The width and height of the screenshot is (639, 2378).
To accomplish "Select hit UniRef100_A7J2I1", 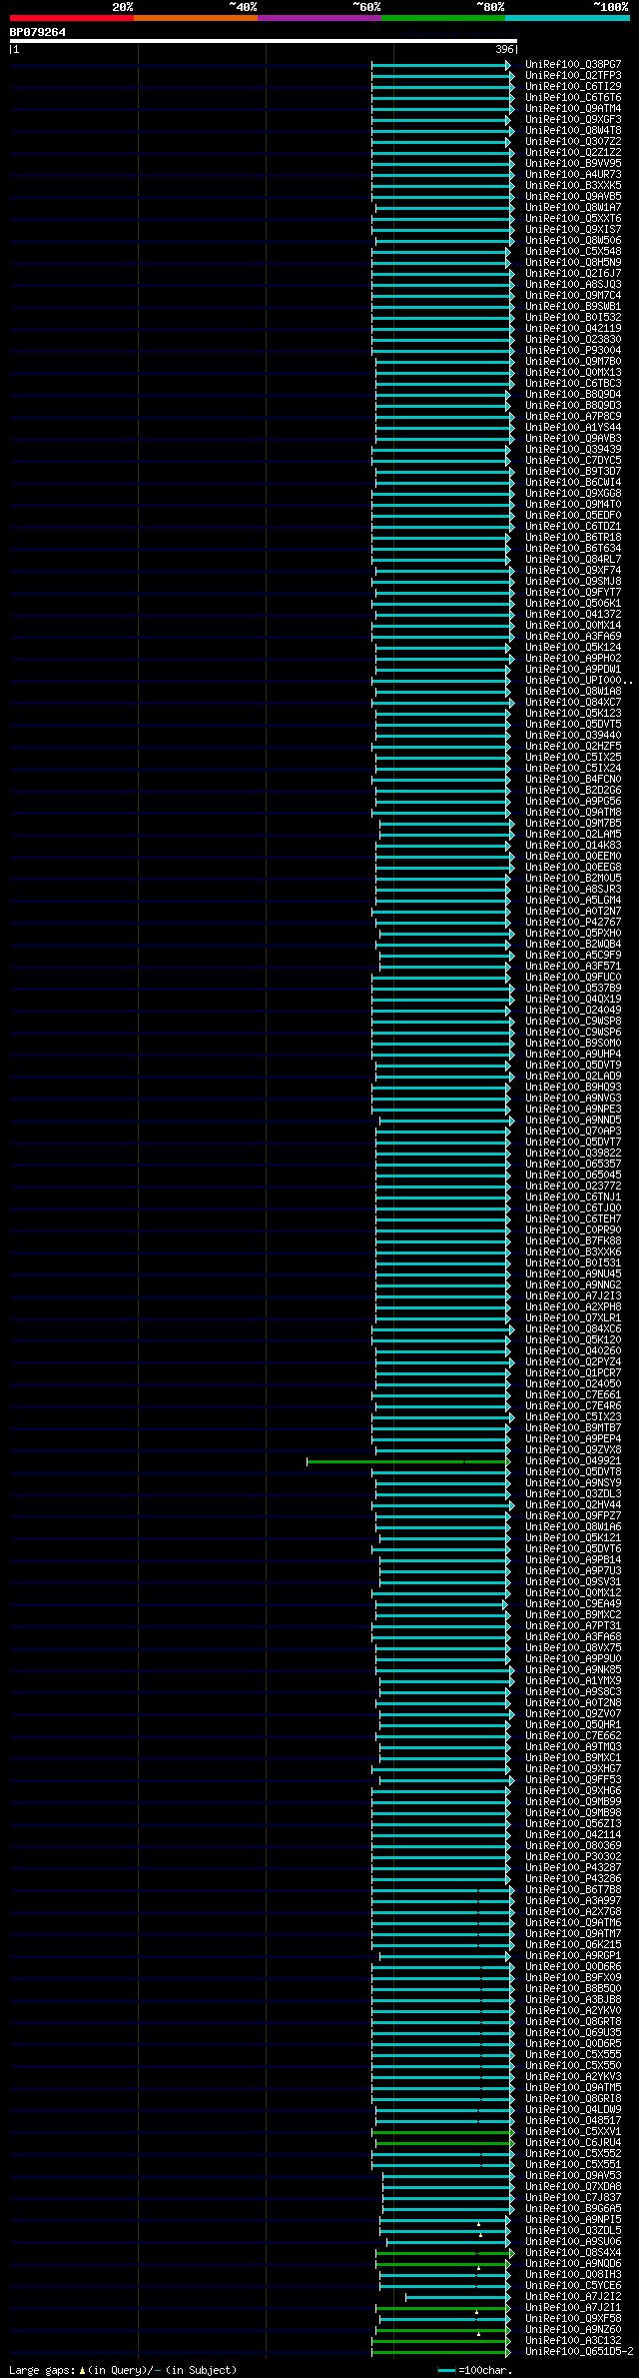I will 573,2308.
